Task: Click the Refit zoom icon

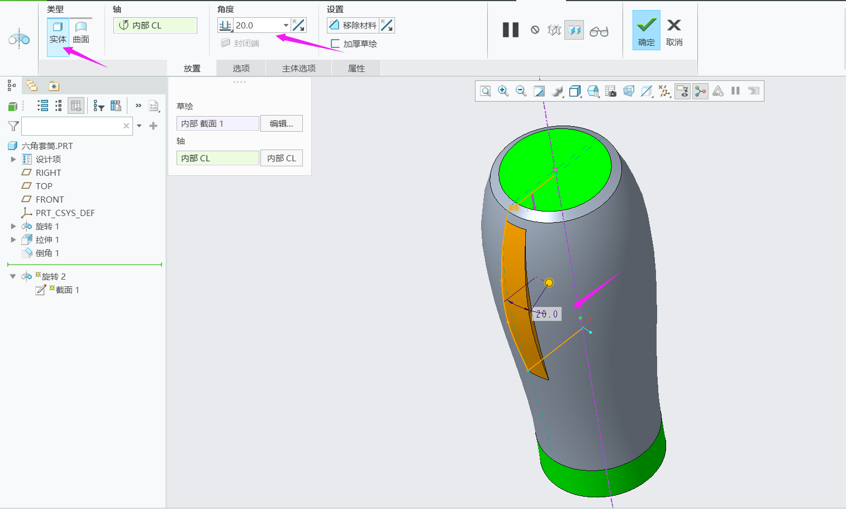Action: point(486,91)
